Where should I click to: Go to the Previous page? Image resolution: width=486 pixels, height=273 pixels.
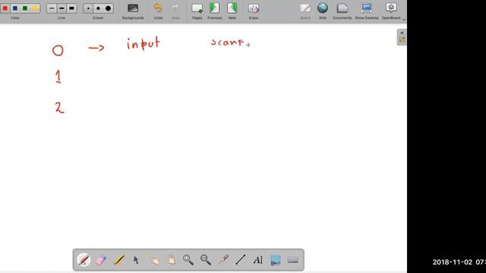click(214, 11)
